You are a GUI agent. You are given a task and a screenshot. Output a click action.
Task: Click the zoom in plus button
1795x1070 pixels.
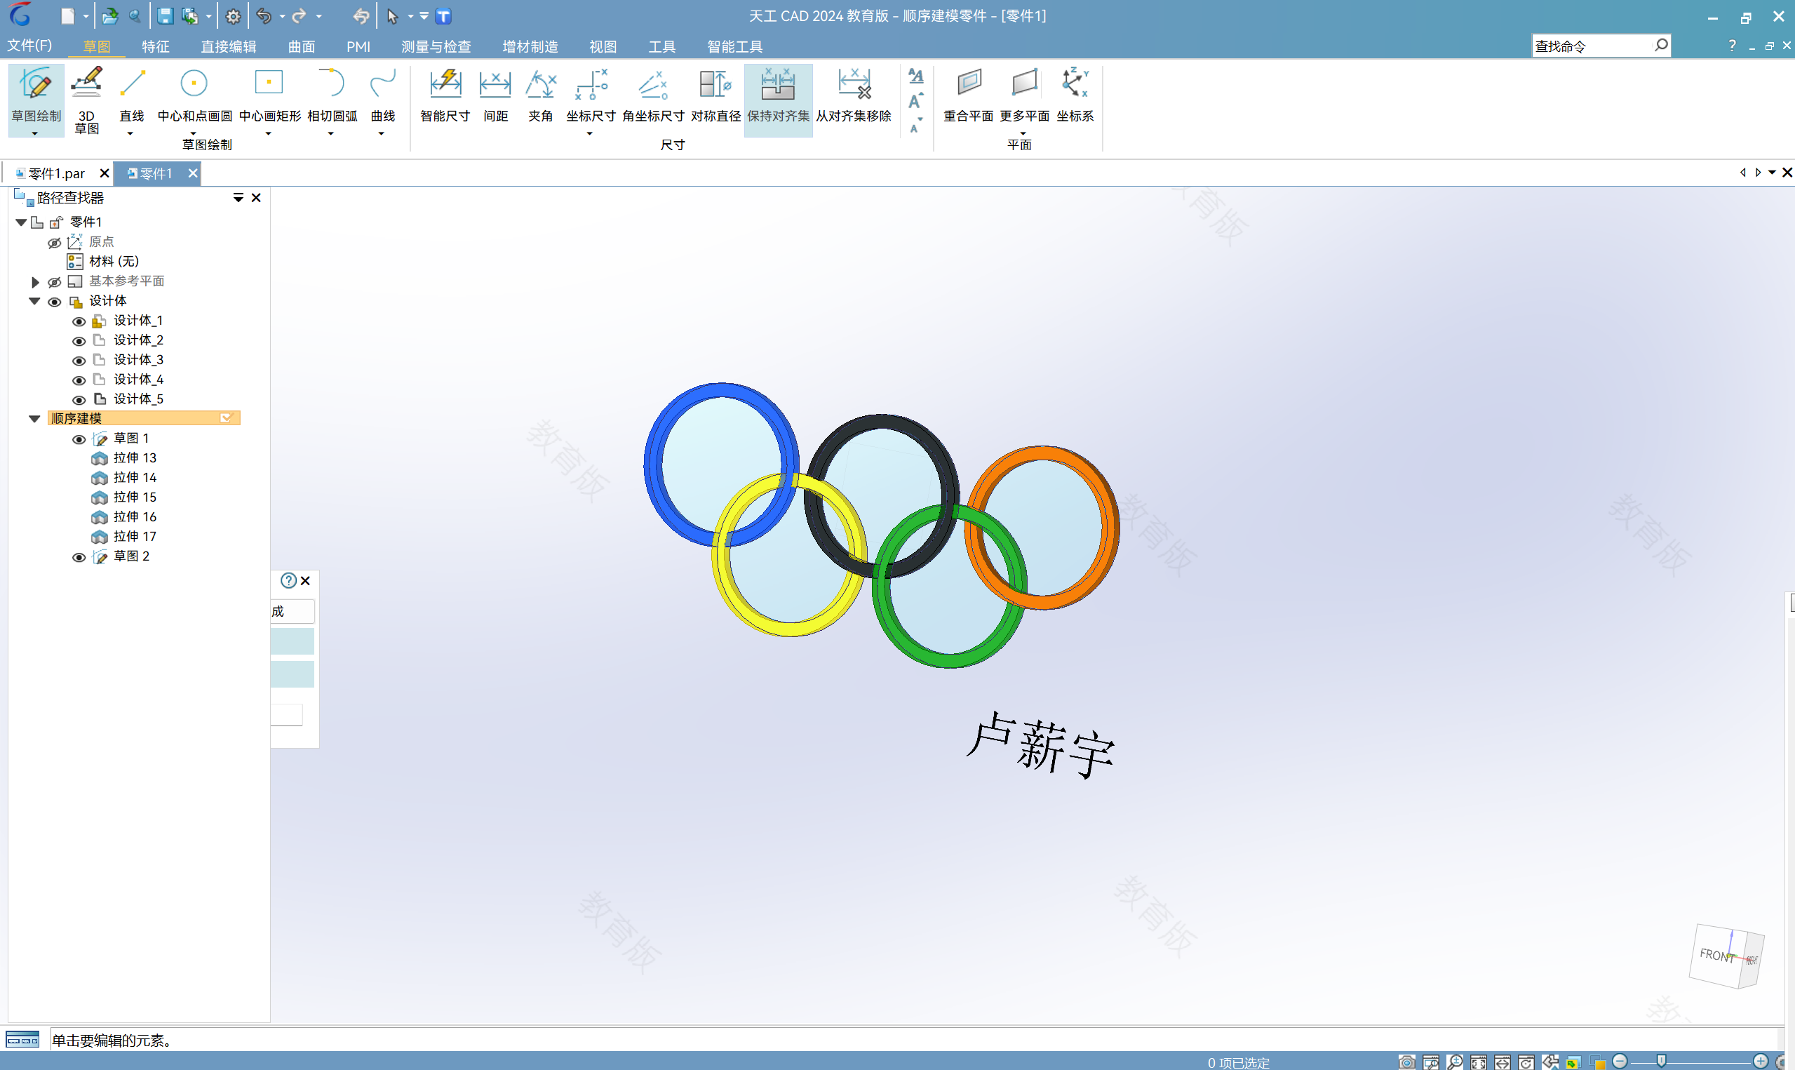pyautogui.click(x=1761, y=1062)
